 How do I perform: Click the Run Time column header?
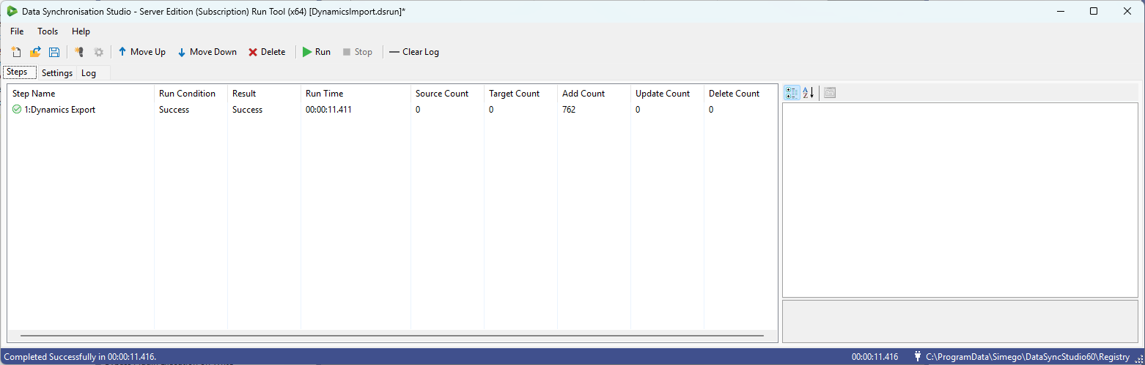(x=356, y=94)
